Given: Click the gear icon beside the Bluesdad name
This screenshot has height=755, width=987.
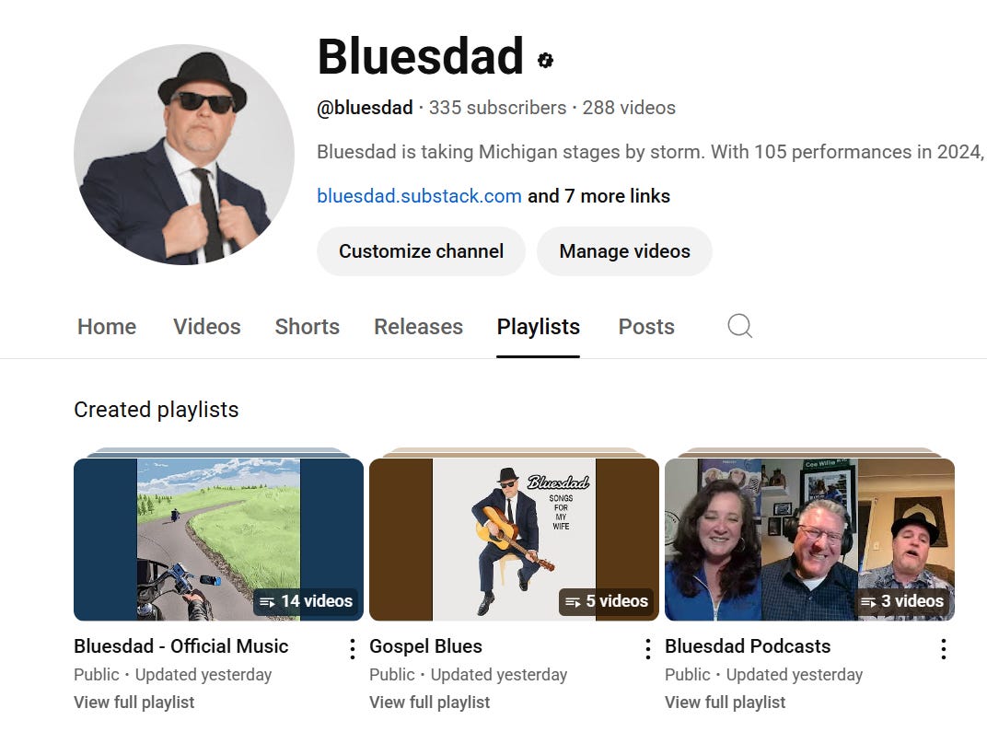Looking at the screenshot, I should point(545,59).
